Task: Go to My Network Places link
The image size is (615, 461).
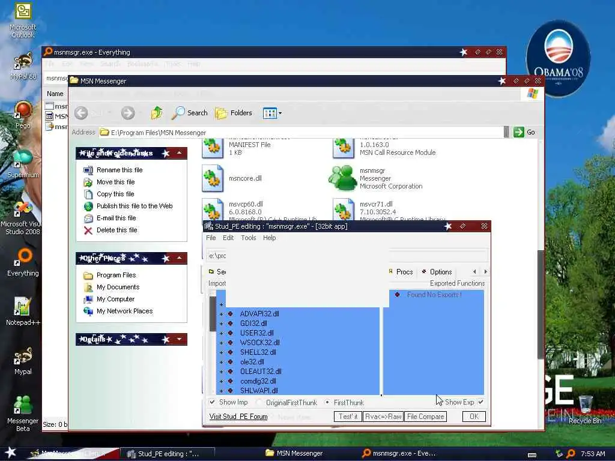Action: click(125, 312)
